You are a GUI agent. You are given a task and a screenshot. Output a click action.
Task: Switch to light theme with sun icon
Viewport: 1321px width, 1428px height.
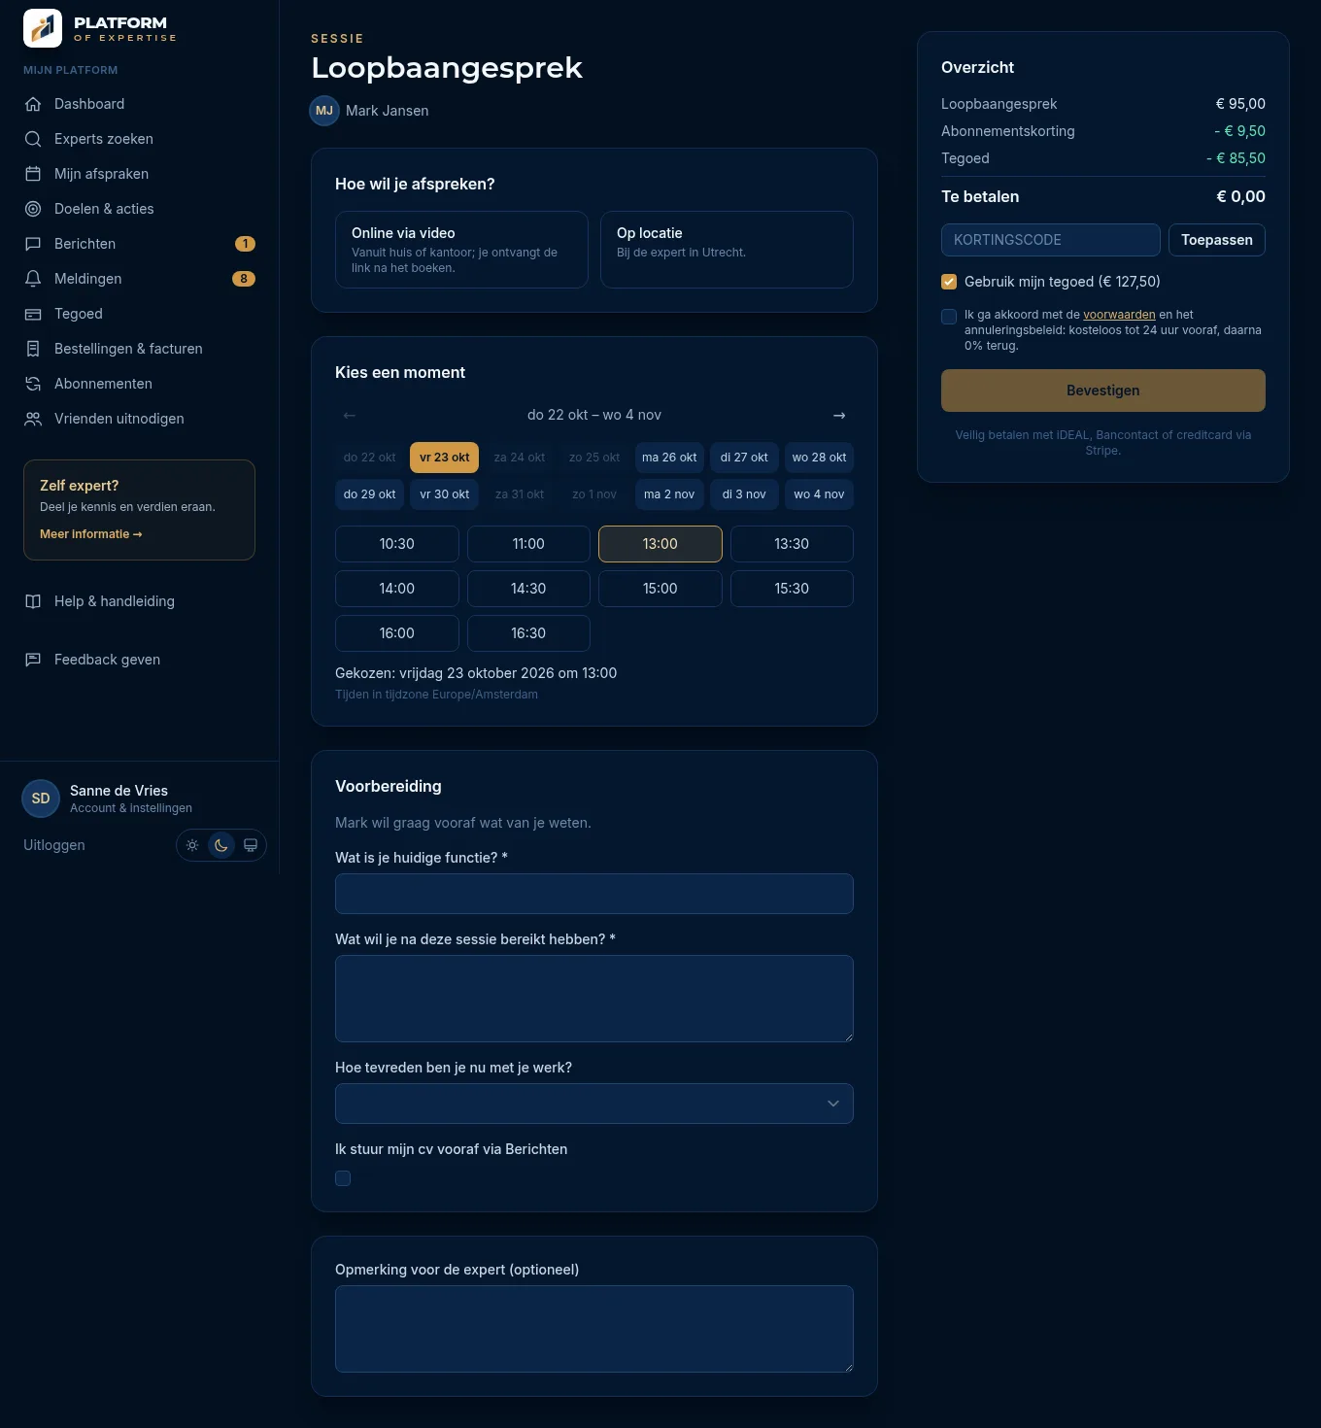coord(192,845)
